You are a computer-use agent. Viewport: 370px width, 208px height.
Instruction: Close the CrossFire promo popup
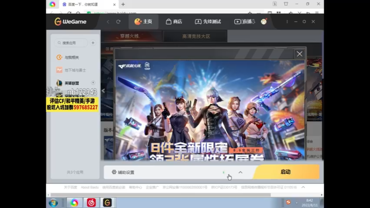point(299,54)
